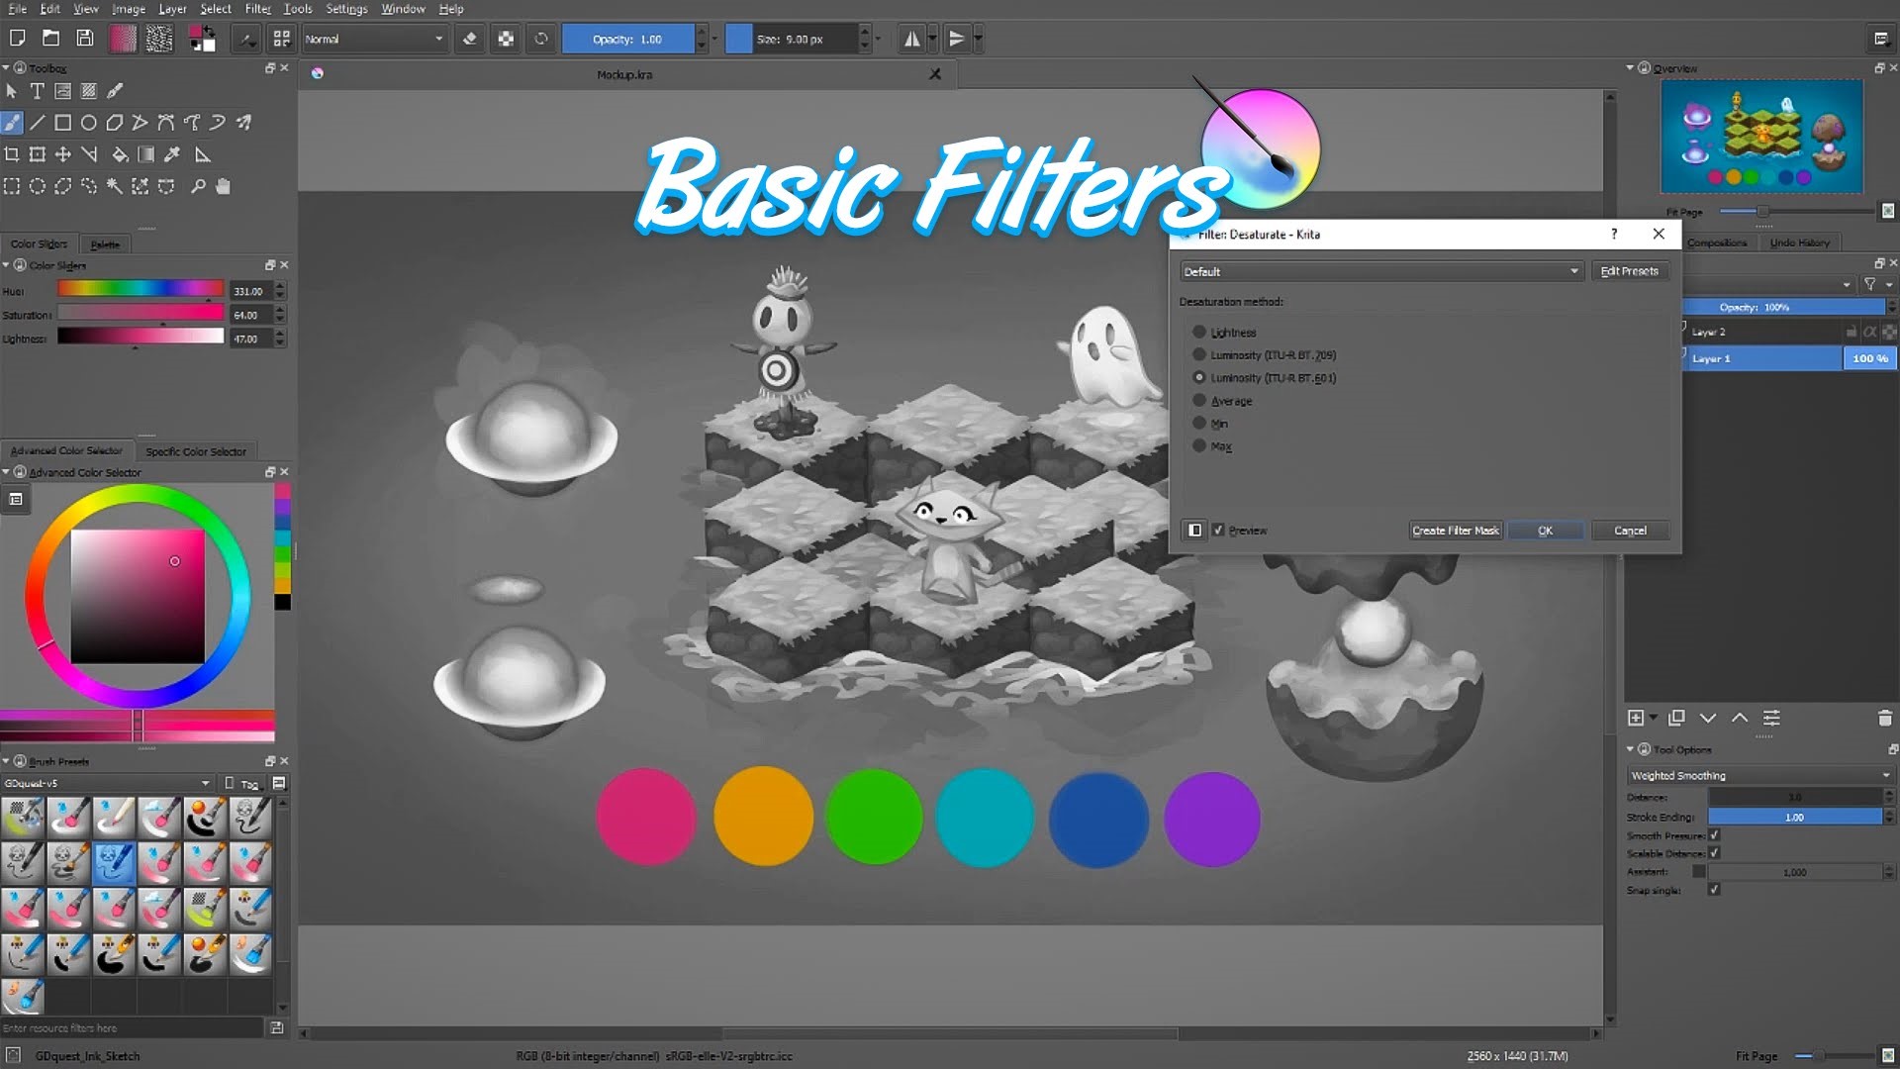Select the Elliptical Selection tool
Viewport: 1900px width, 1069px height.
click(x=37, y=186)
